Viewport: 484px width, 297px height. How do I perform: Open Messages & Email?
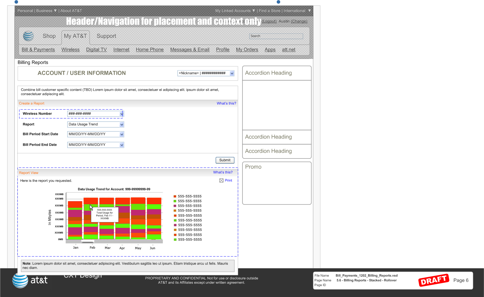click(190, 49)
